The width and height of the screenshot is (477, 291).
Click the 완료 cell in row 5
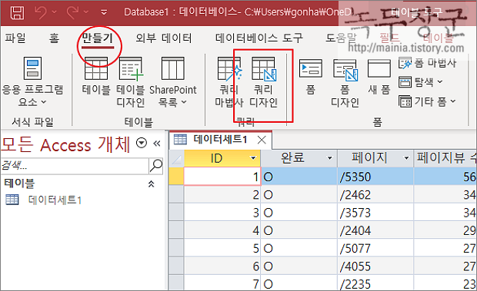(x=299, y=248)
